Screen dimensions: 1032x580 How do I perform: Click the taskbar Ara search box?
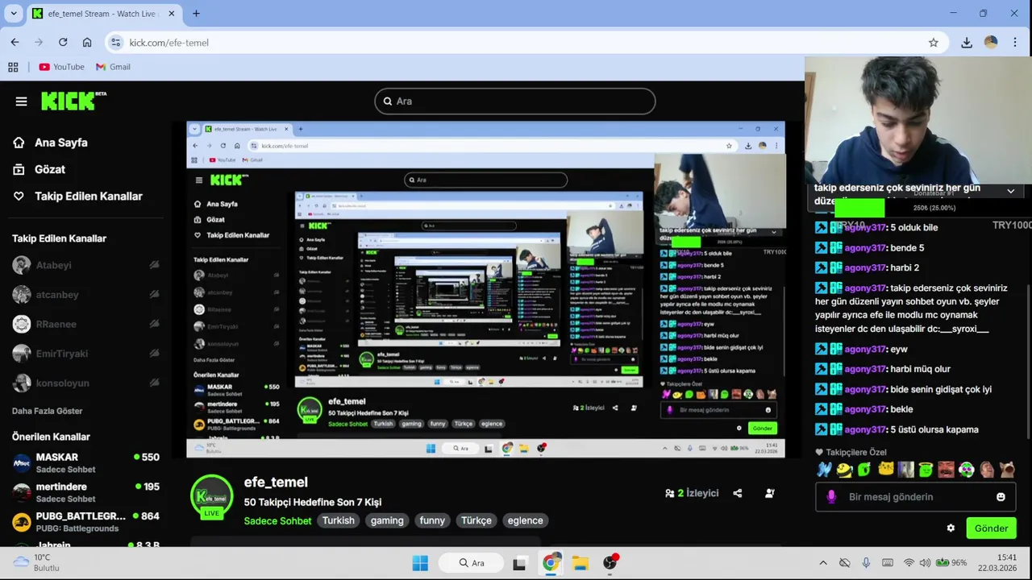[x=472, y=562]
